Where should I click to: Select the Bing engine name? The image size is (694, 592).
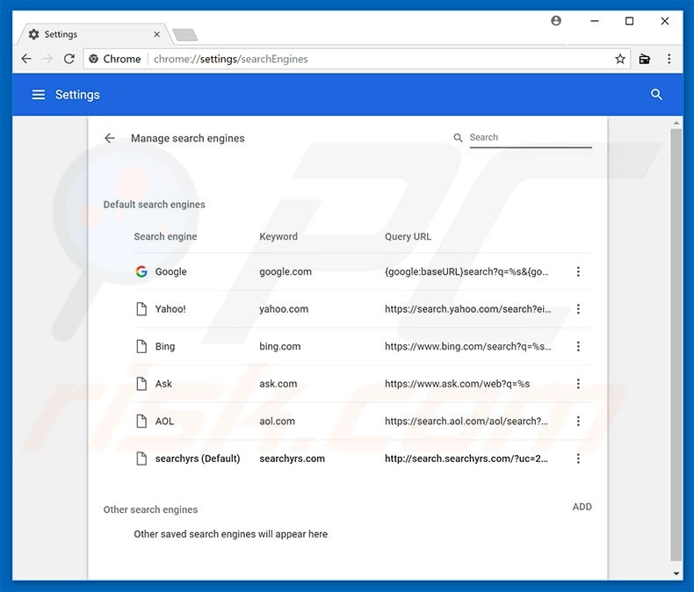[165, 346]
